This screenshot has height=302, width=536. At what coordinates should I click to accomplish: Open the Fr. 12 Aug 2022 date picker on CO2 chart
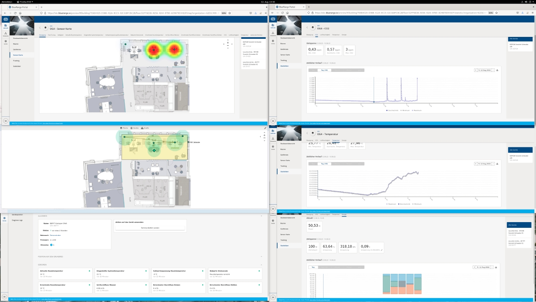click(484, 70)
